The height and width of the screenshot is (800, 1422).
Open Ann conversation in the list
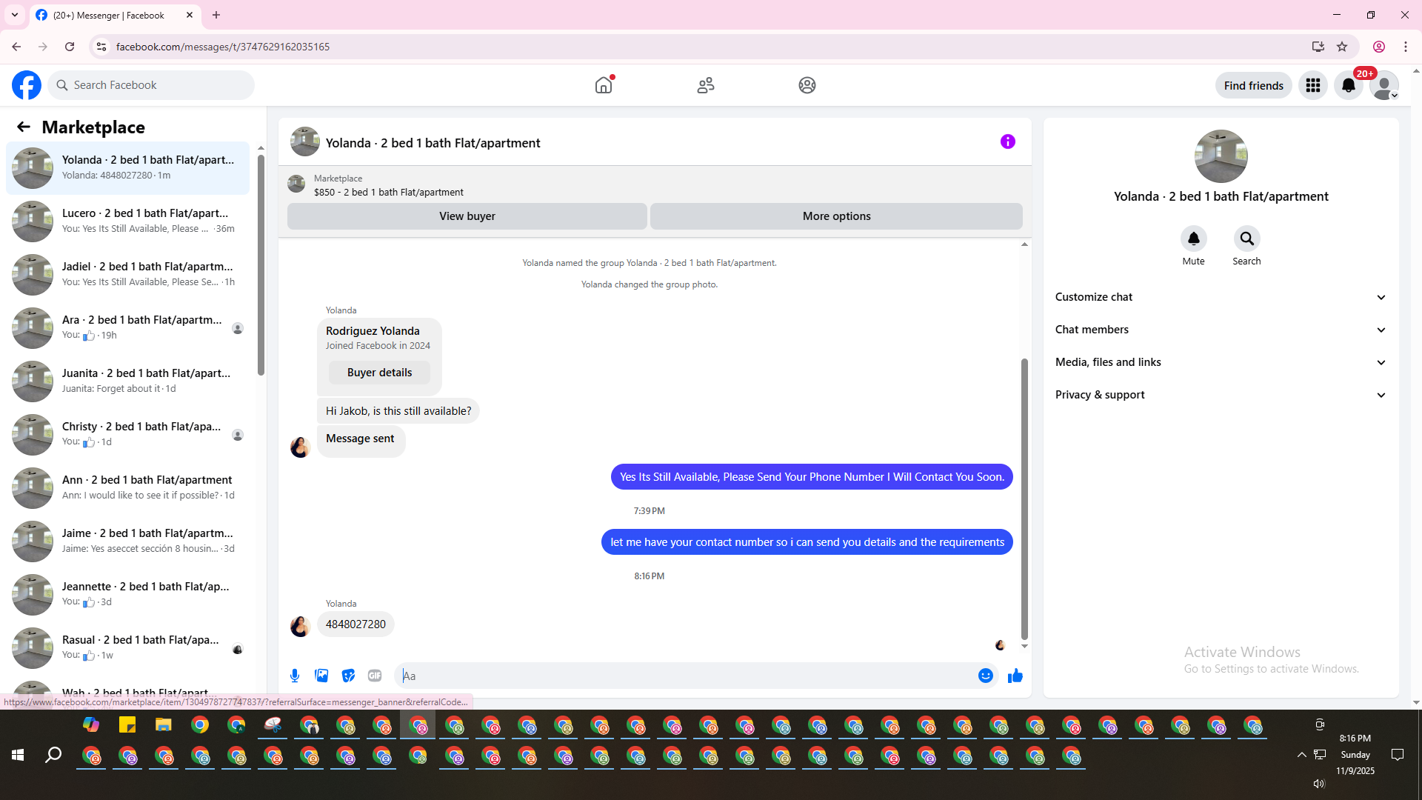coord(127,487)
